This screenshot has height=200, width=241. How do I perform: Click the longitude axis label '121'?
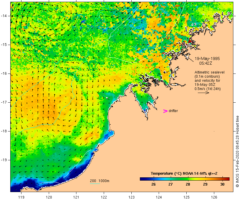76,197
